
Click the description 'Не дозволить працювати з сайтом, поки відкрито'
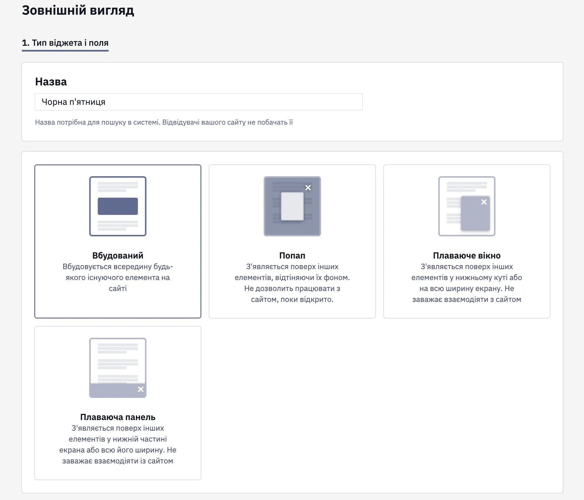(292, 294)
